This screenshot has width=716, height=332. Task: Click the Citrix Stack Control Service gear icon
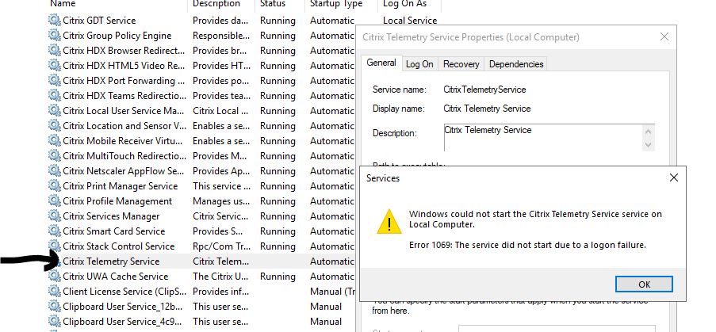click(x=55, y=246)
